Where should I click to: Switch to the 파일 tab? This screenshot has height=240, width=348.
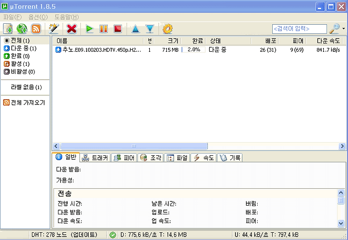point(177,158)
